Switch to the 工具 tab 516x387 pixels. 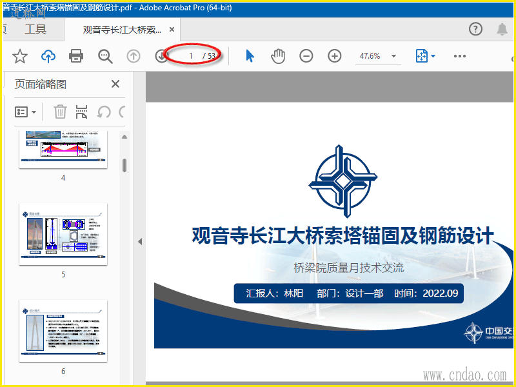coord(35,29)
